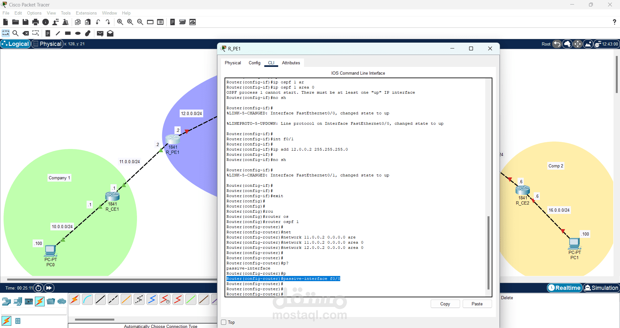The image size is (620, 328).
Task: Select the PC0 computer on canvas
Action: (50, 250)
